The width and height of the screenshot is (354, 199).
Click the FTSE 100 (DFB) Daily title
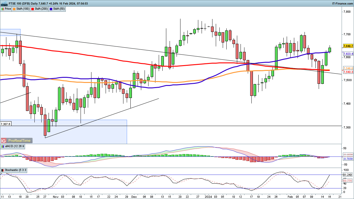pyautogui.click(x=24, y=3)
